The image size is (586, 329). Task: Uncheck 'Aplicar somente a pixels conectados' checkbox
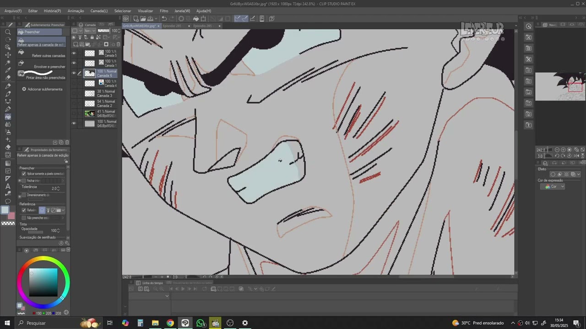click(24, 174)
